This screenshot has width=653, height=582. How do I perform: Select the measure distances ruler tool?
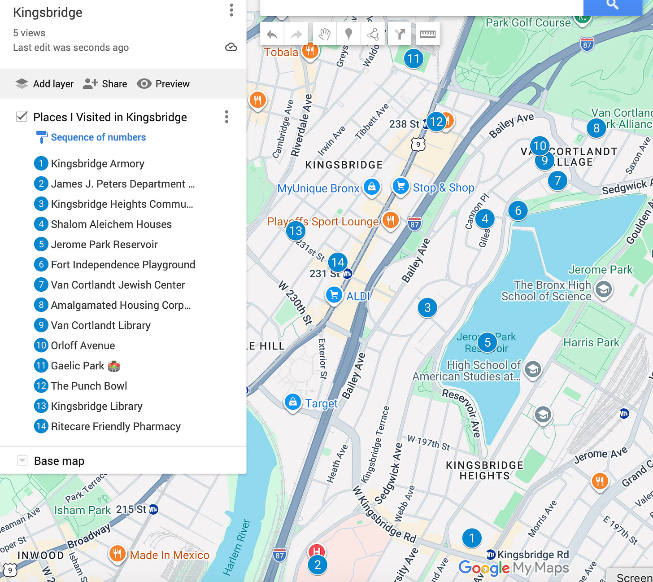point(428,34)
